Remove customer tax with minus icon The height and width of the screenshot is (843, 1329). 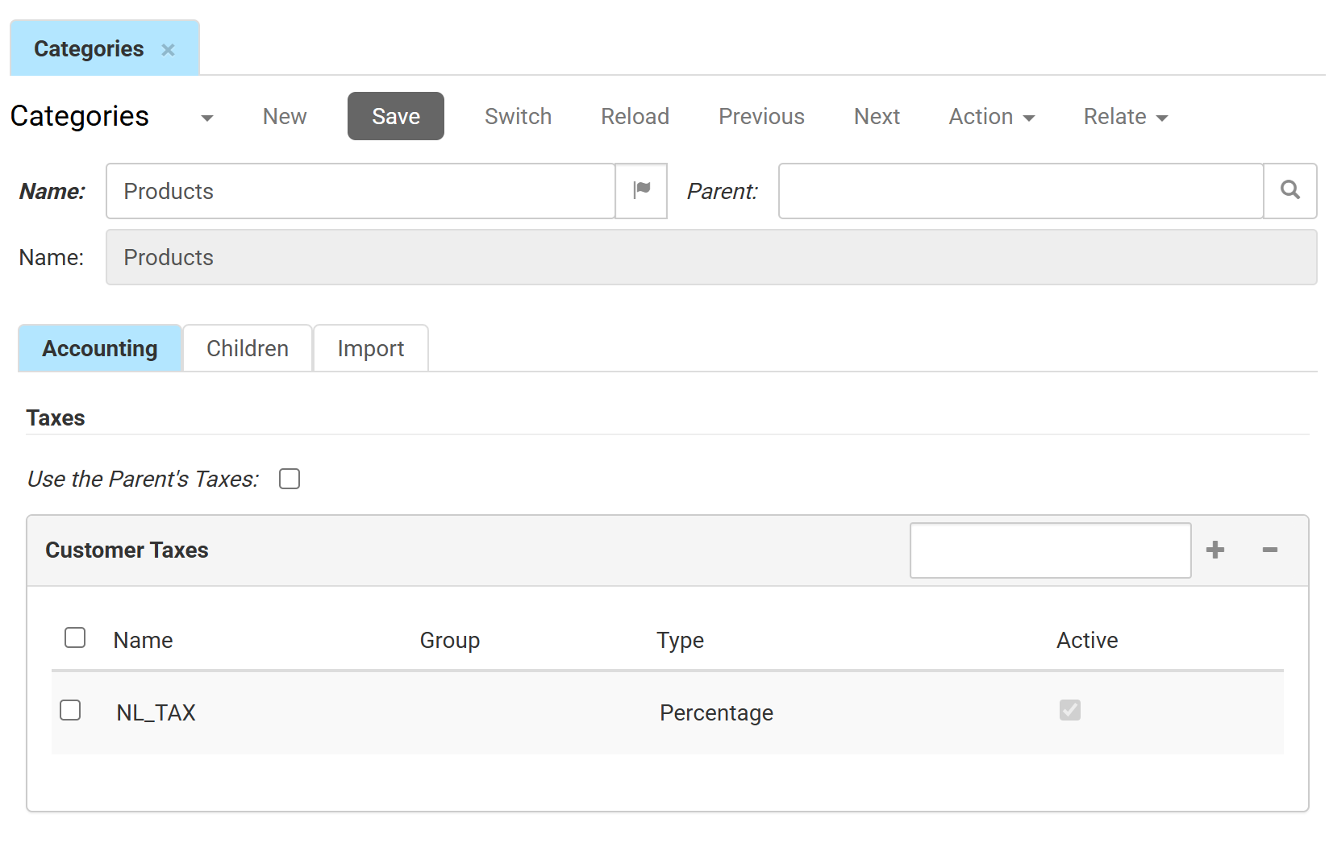1270,550
